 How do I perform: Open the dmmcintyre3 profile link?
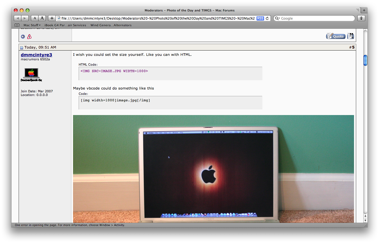[x=37, y=55]
